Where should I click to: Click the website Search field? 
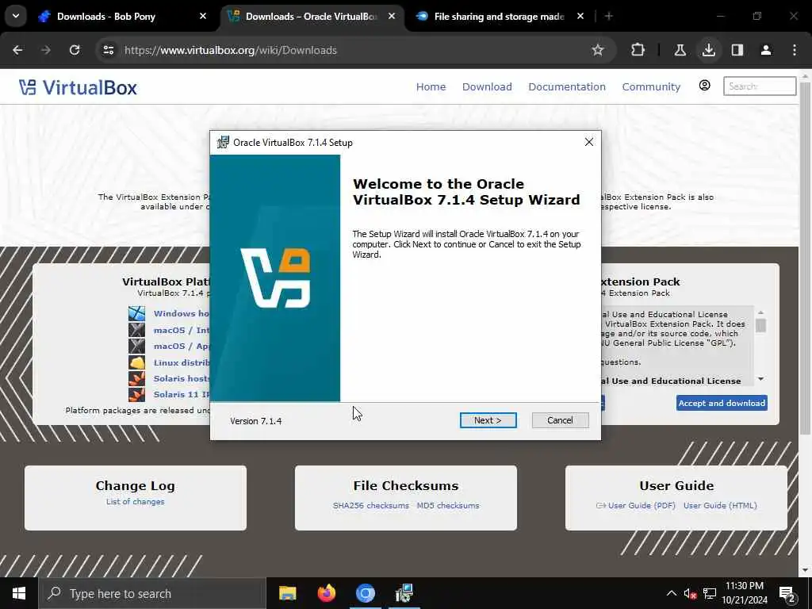point(759,86)
